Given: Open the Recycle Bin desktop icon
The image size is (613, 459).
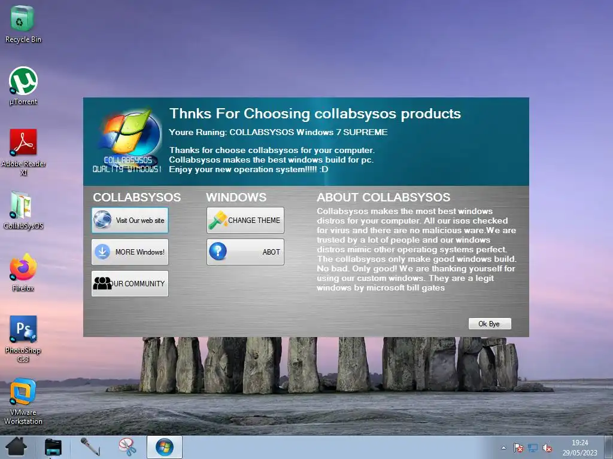Looking at the screenshot, I should click(x=23, y=24).
